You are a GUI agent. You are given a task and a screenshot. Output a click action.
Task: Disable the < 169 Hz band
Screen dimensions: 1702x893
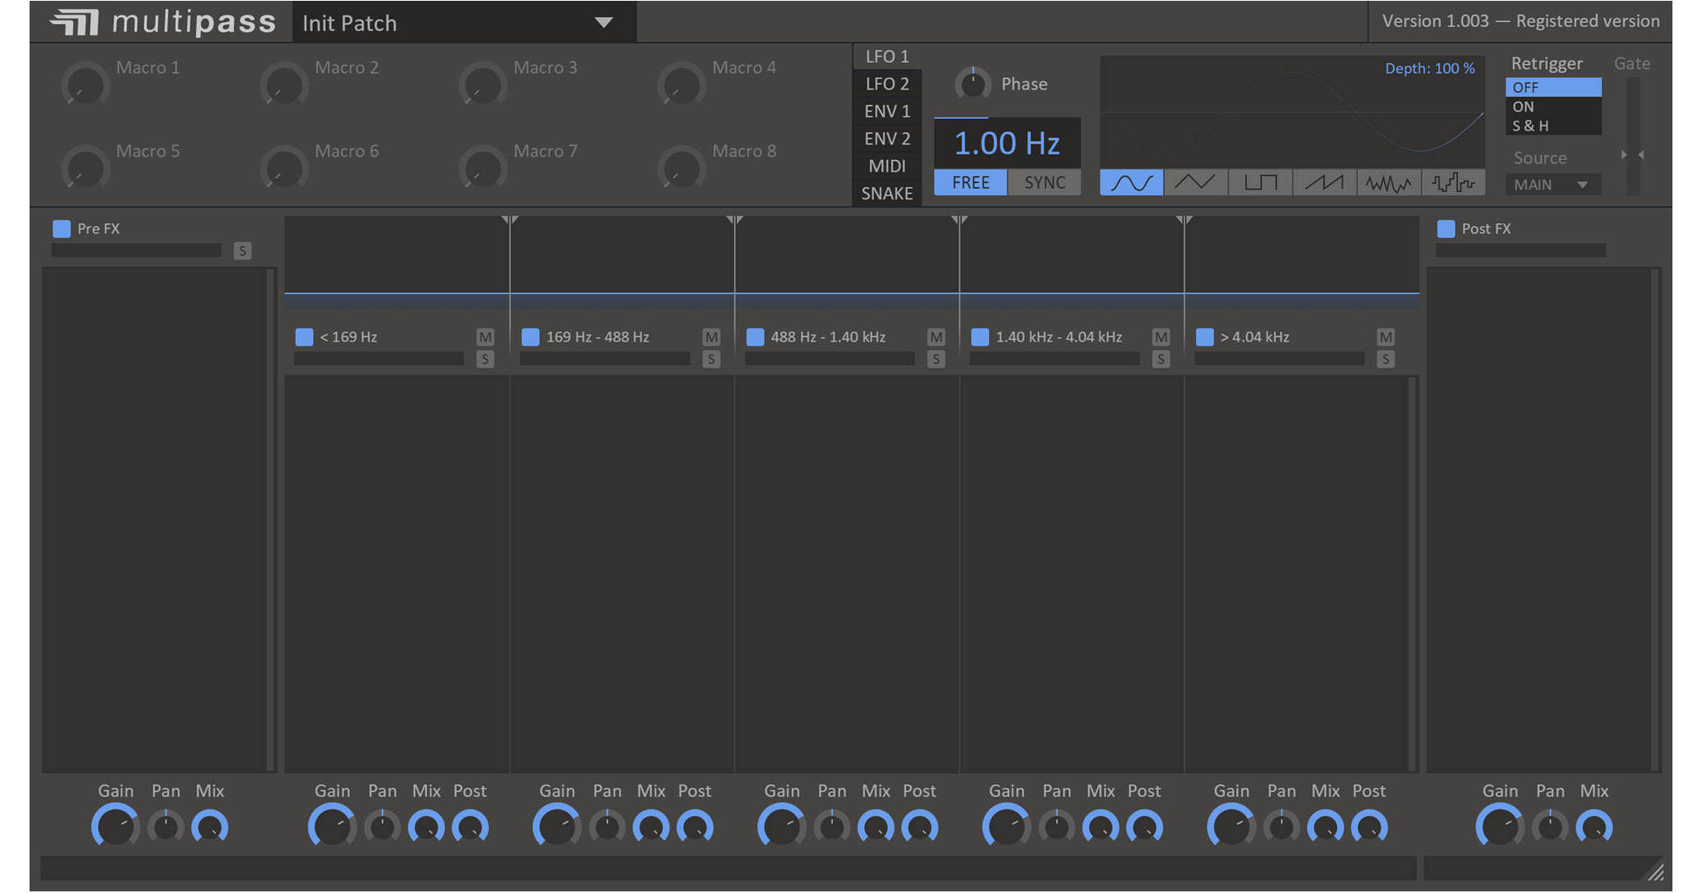304,337
